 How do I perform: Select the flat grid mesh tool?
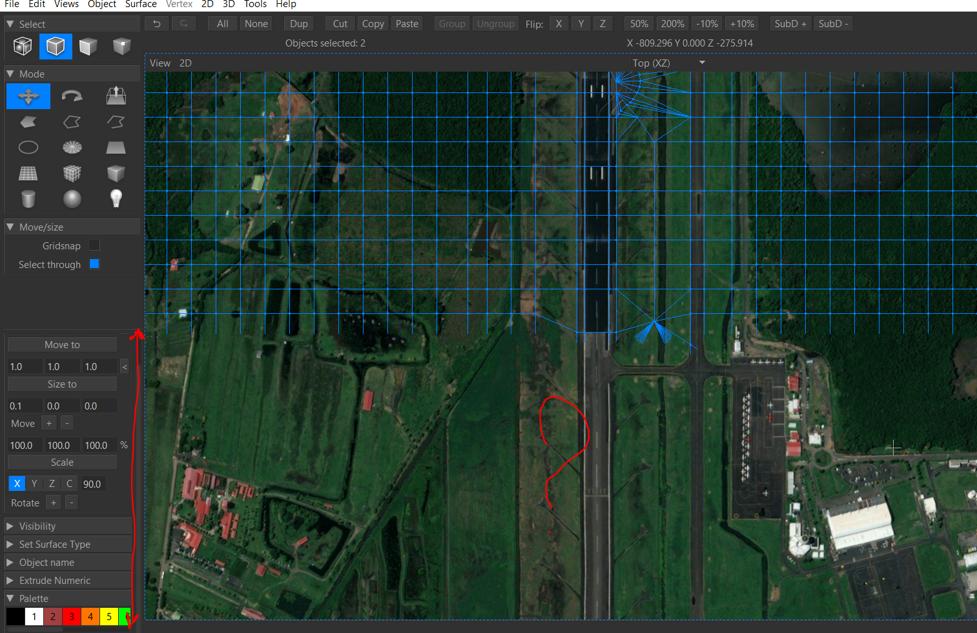[28, 173]
